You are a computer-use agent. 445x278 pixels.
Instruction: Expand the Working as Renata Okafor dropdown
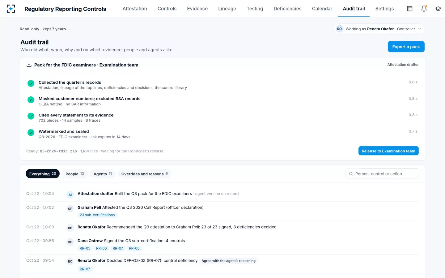(x=379, y=29)
